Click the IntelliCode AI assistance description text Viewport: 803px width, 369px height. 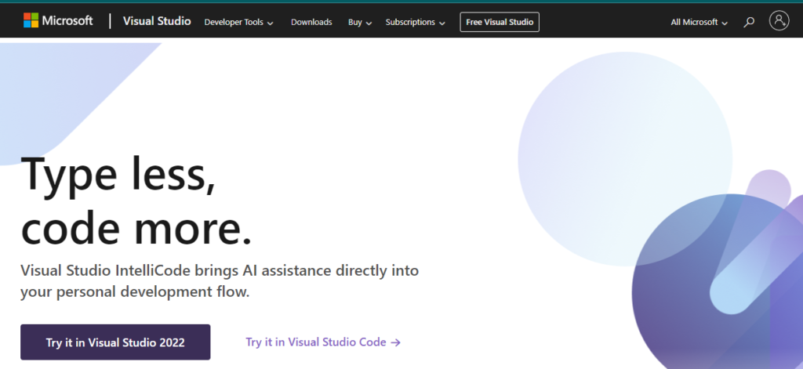[x=220, y=281]
